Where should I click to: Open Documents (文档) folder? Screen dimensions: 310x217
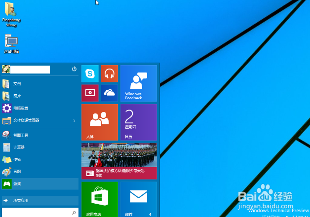tap(40, 84)
